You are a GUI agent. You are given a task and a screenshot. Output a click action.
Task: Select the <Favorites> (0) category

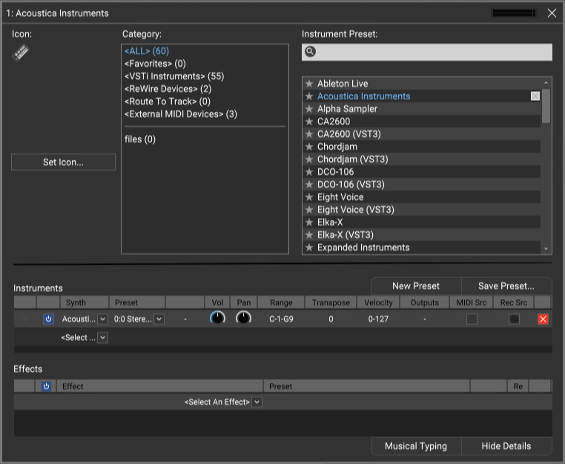coord(155,64)
